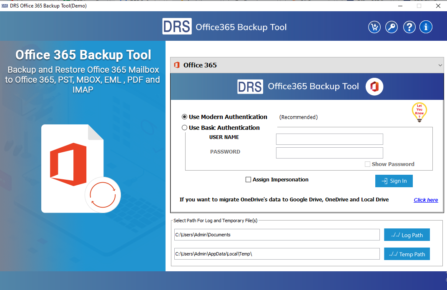Select Use Basic Authentication option
Viewport: 447px width, 290px height.
point(185,128)
